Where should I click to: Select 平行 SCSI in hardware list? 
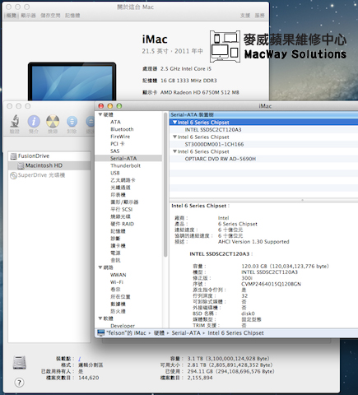point(121,209)
